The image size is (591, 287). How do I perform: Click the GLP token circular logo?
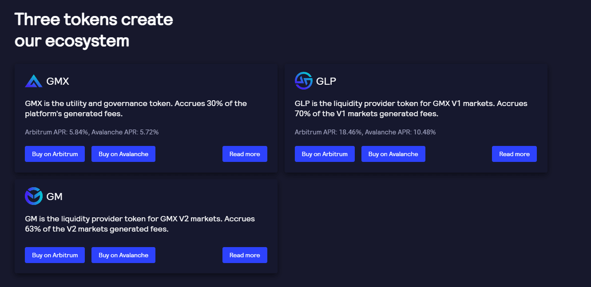304,81
